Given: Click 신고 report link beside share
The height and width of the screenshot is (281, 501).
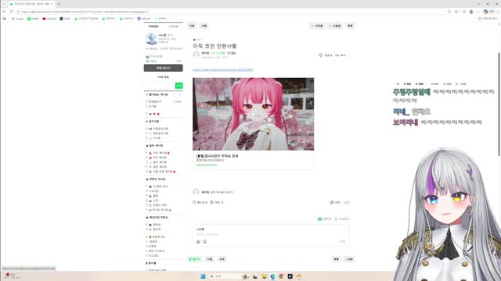Looking at the screenshot, I should point(347,202).
